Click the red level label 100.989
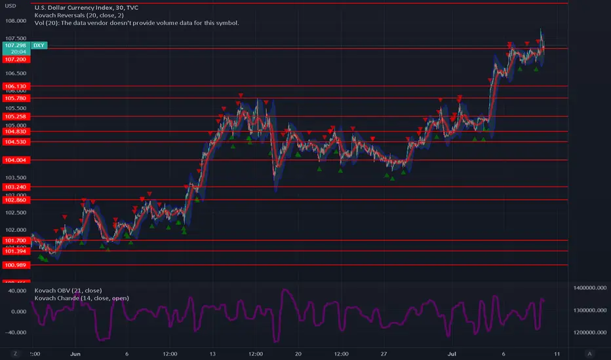Image resolution: width=611 pixels, height=360 pixels. coord(16,265)
